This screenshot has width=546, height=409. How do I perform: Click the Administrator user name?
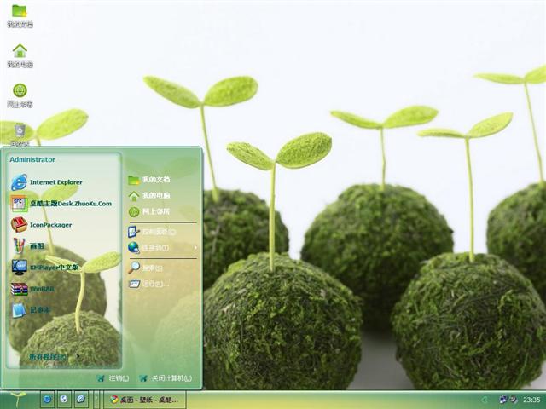[32, 159]
